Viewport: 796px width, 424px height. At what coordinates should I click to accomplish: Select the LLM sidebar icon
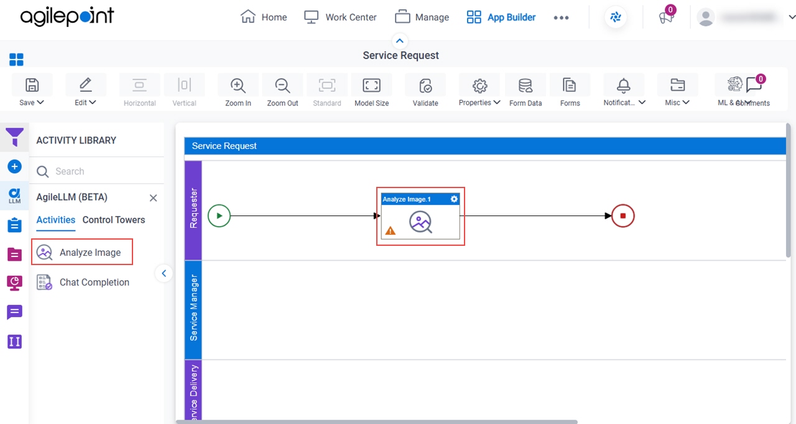pyautogui.click(x=14, y=196)
